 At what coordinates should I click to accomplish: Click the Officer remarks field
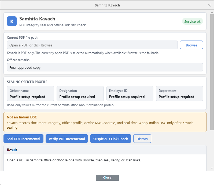click(105, 67)
